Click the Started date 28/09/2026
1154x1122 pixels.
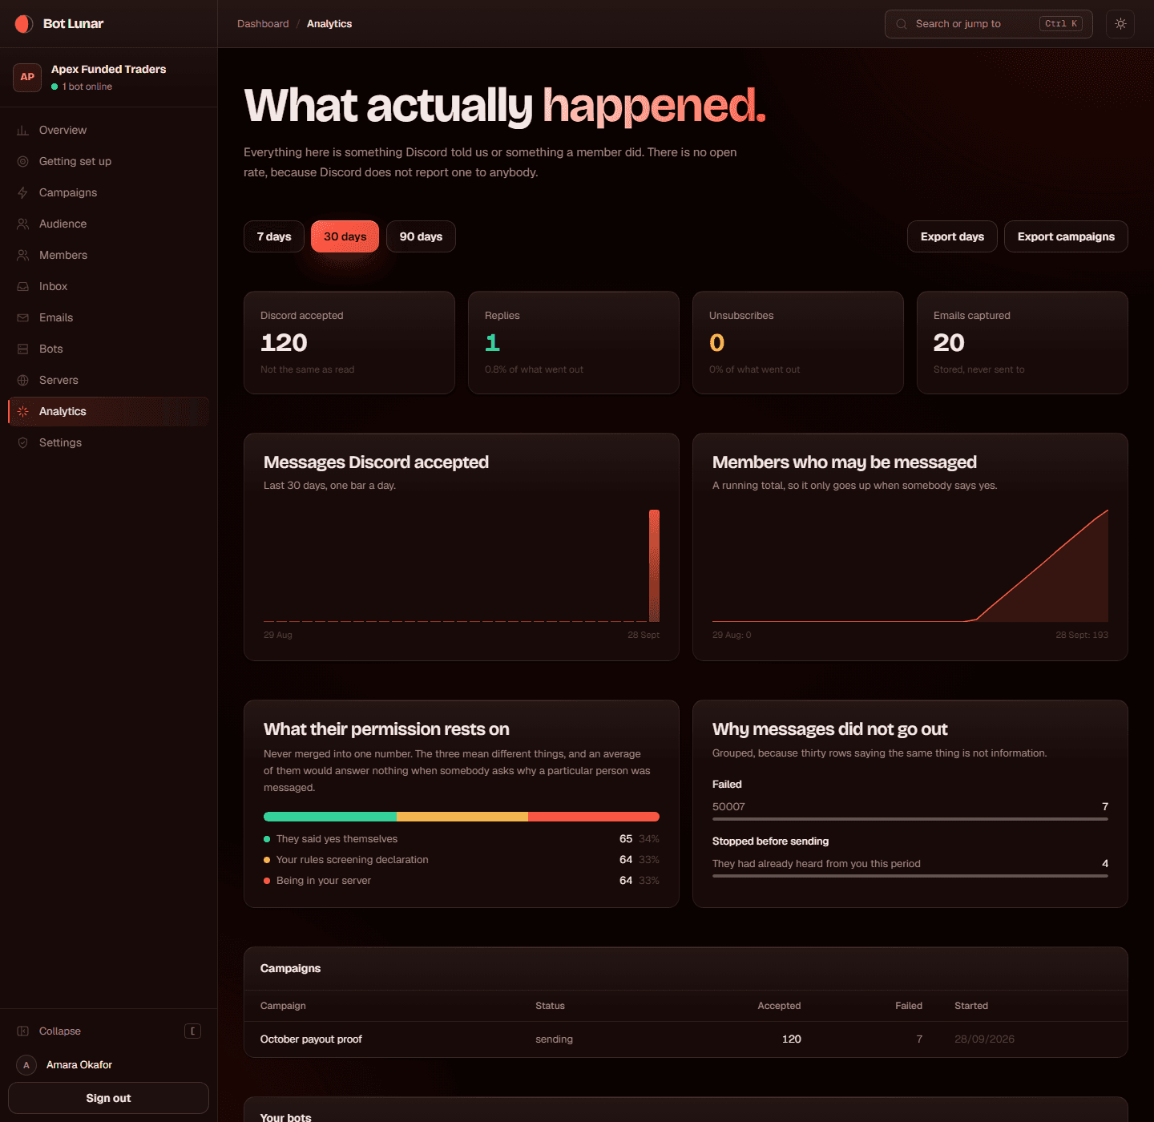click(x=984, y=1039)
